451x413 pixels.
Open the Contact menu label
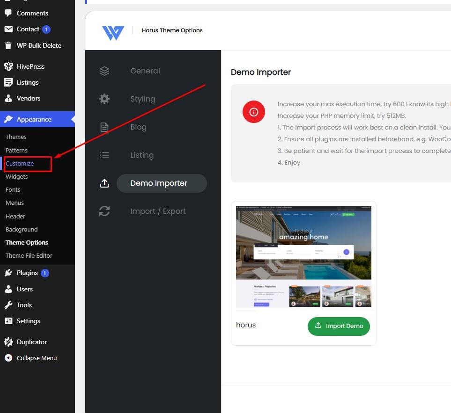click(28, 29)
